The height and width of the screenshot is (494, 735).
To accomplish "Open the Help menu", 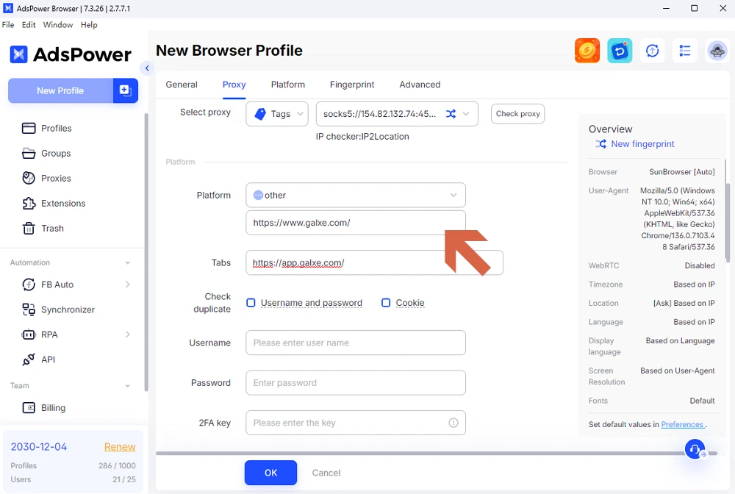I will (x=89, y=25).
